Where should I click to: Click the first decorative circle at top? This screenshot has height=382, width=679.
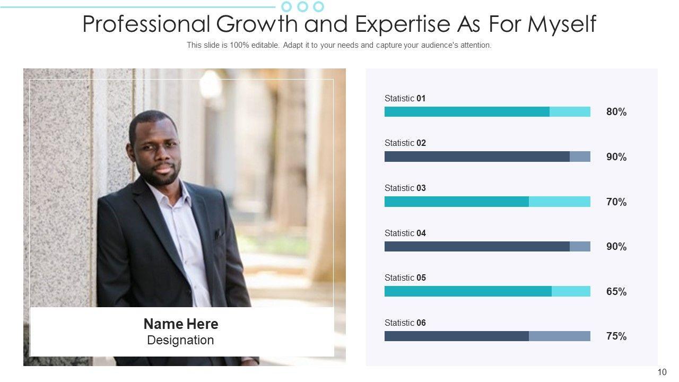(x=286, y=6)
